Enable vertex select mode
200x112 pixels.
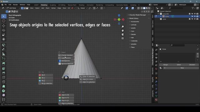[x=22, y=8]
